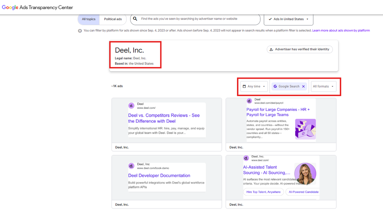
Task: Click Legal name: Deel, Inc. text
Action: 131,58
